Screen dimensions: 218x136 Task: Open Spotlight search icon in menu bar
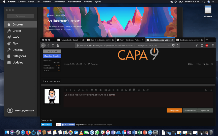(204, 2)
